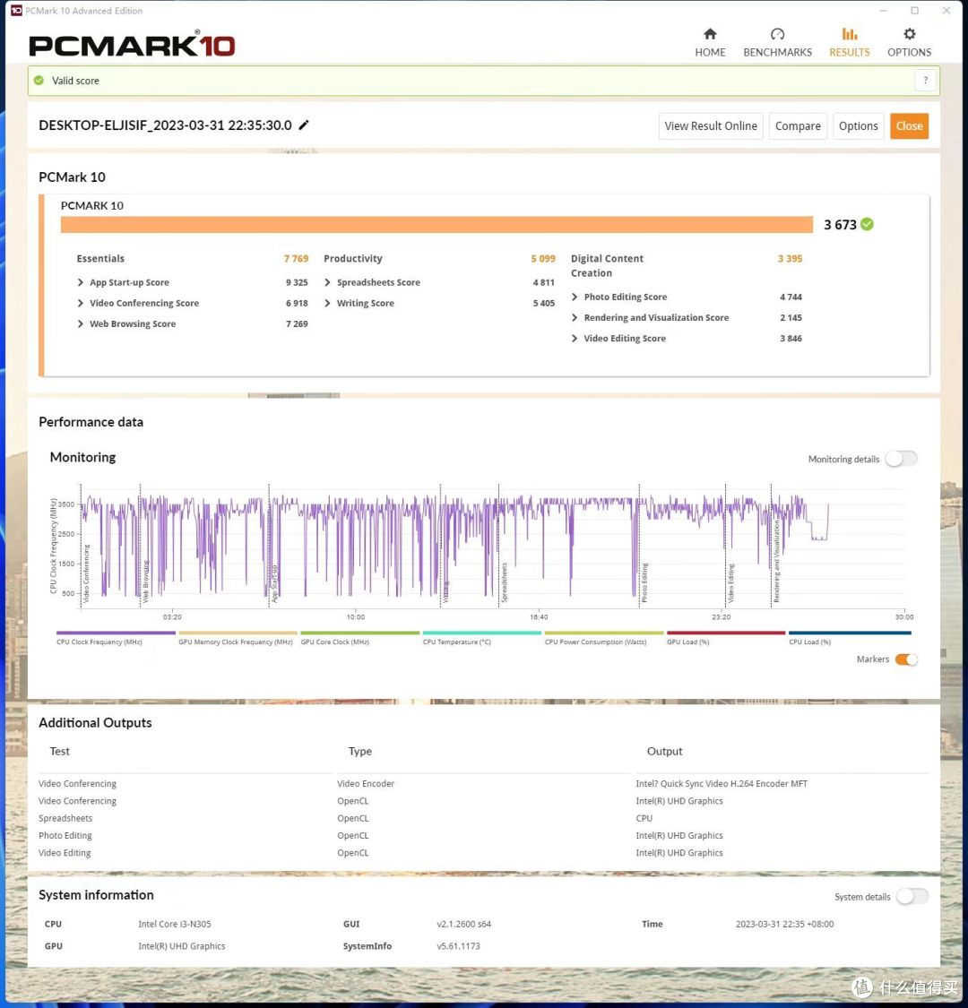Click the PCMark 10 title bar app icon

17,10
